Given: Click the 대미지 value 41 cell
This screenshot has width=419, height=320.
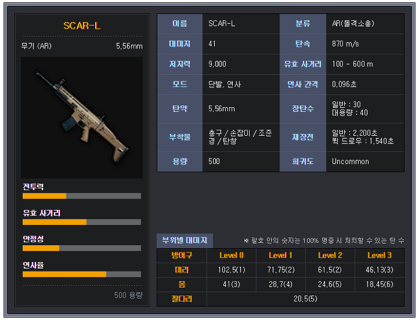Looking at the screenshot, I should [x=241, y=44].
